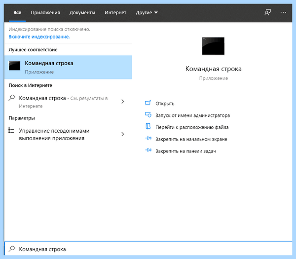Click the pin icon for панели задач
The height and width of the screenshot is (259, 296).
[148, 150]
